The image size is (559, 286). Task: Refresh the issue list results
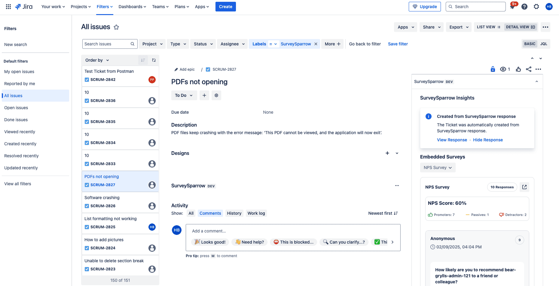click(x=154, y=60)
